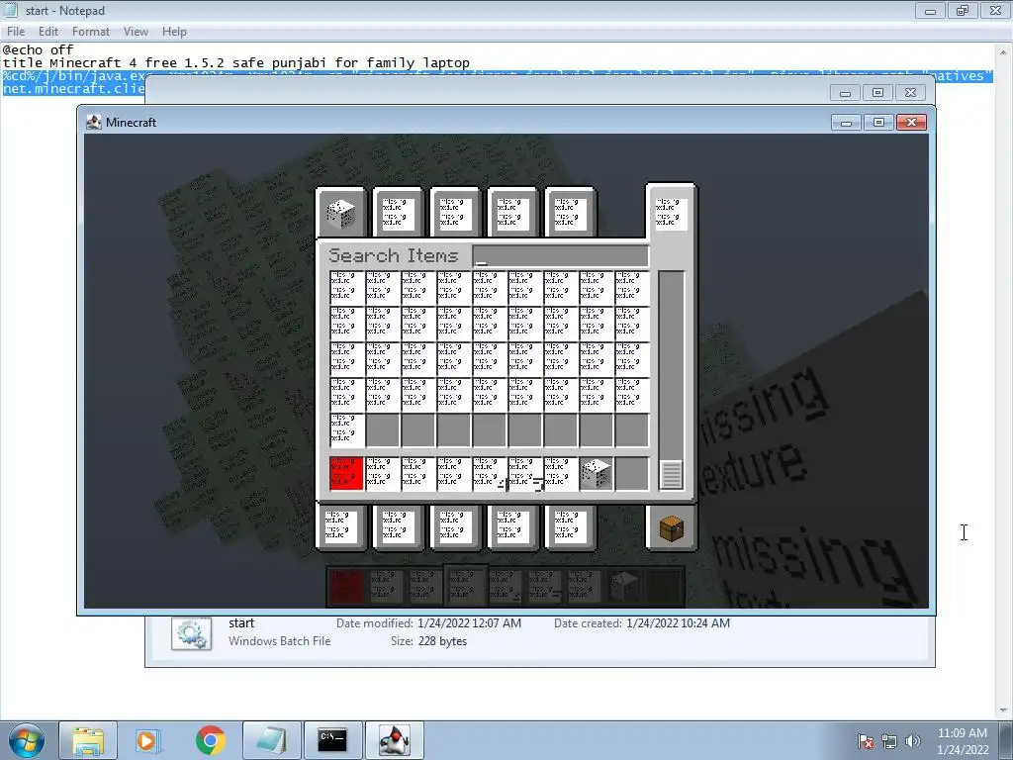
Task: Open the Format menu in Notepad
Action: click(x=90, y=32)
